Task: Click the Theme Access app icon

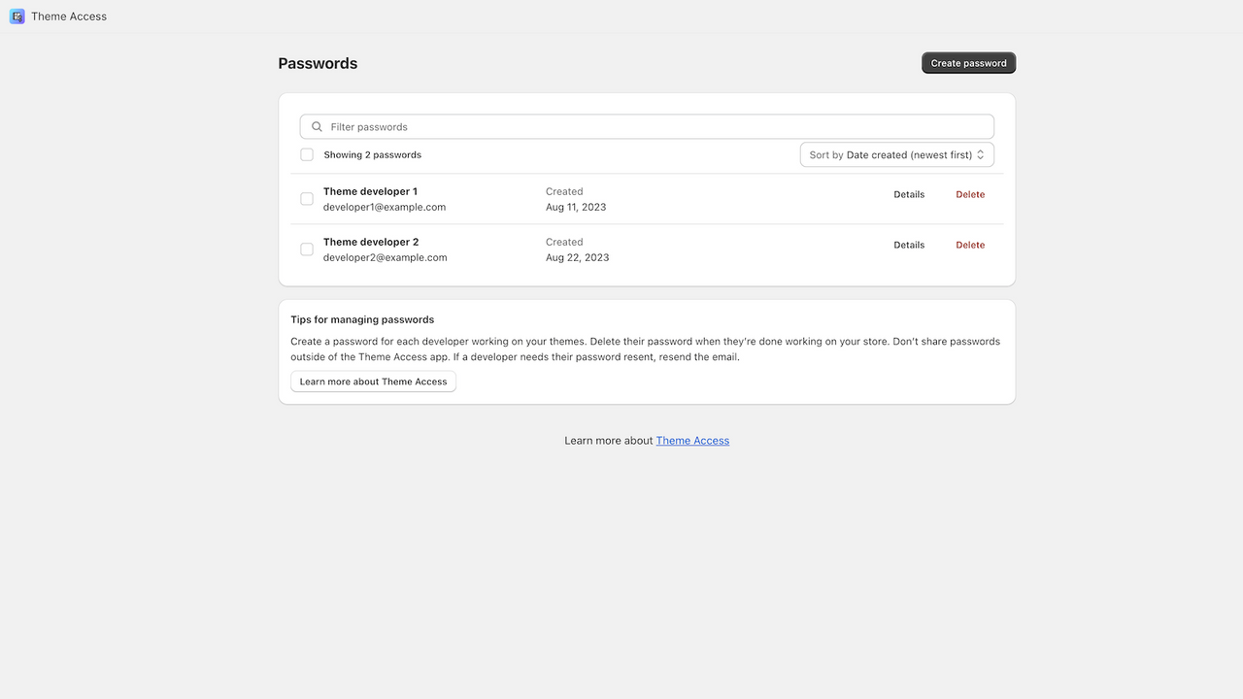Action: click(x=17, y=17)
